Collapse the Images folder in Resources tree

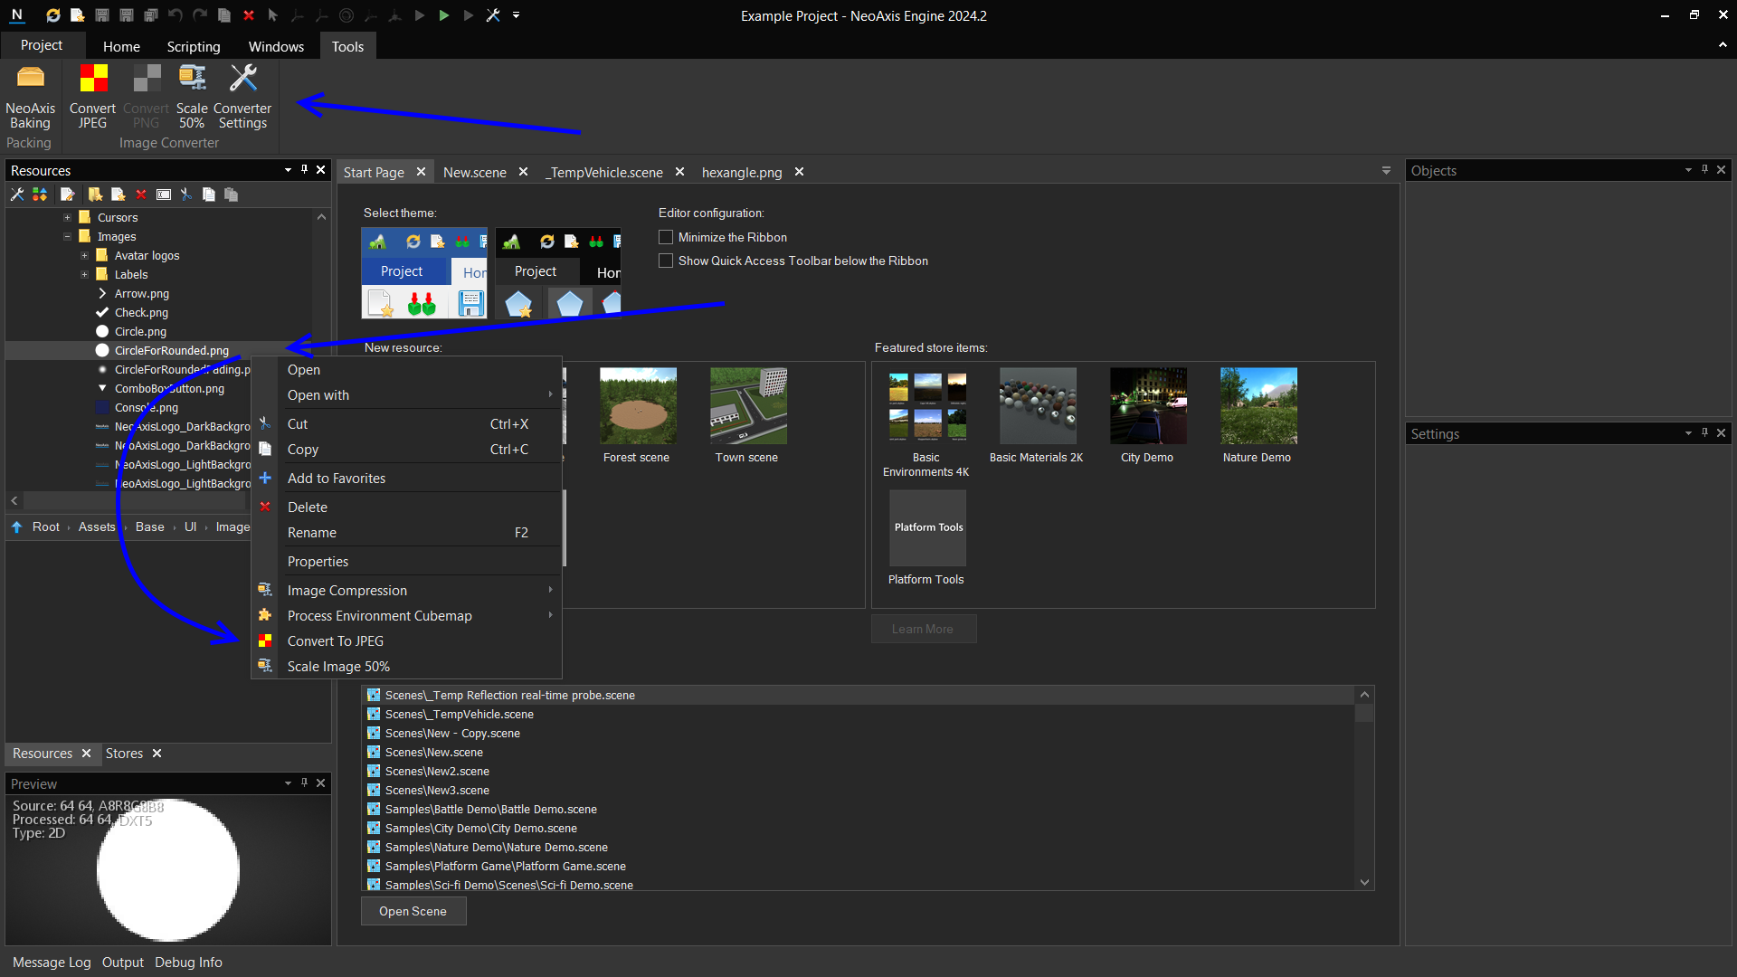click(x=67, y=236)
